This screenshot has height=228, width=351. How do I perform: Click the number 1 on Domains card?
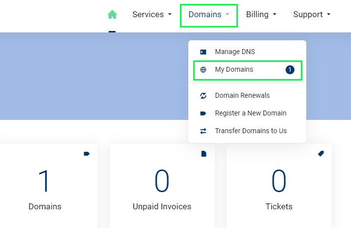[x=44, y=181]
